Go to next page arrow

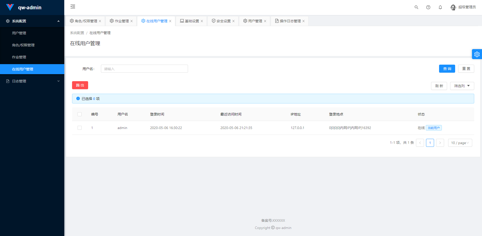[440, 143]
